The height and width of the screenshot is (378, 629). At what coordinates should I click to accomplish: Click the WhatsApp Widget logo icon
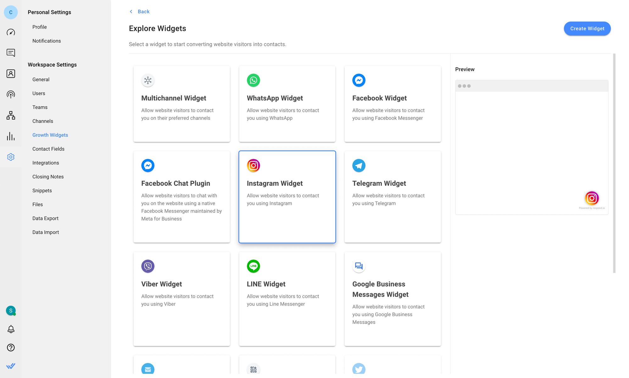253,80
